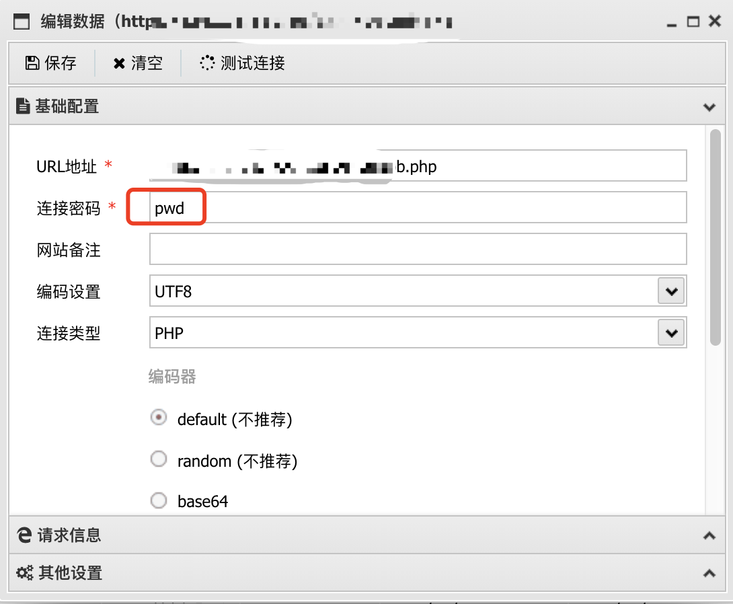Click the clear X icon
This screenshot has width=733, height=604.
pos(119,63)
